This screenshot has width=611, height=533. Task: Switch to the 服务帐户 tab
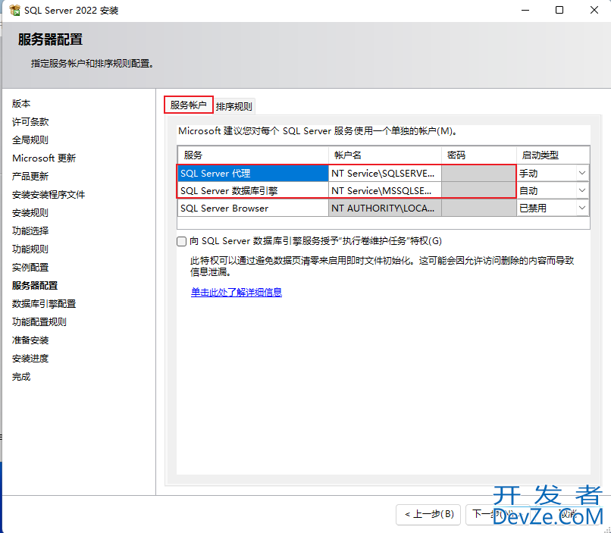[189, 105]
